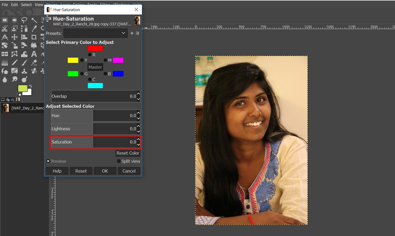Toggle the Preview checkbox
The height and width of the screenshot is (236, 395).
pyautogui.click(x=48, y=161)
